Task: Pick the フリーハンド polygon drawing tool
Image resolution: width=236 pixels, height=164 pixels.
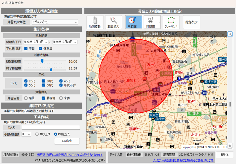Action: pos(171,22)
